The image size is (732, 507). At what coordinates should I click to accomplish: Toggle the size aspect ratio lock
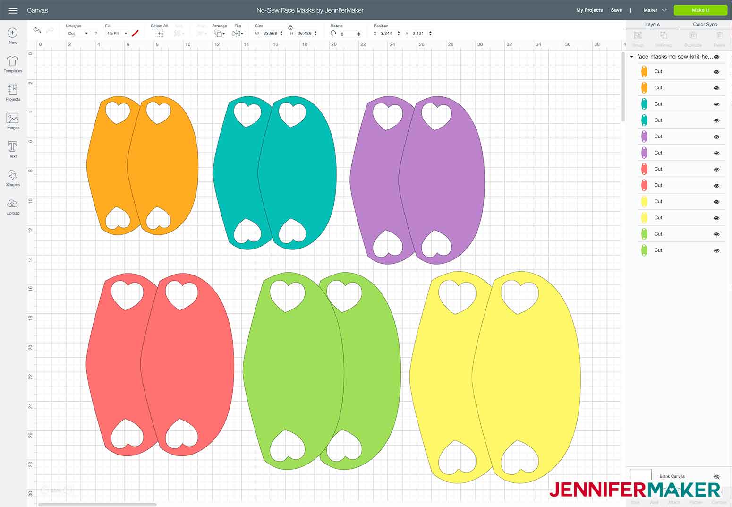pos(290,27)
